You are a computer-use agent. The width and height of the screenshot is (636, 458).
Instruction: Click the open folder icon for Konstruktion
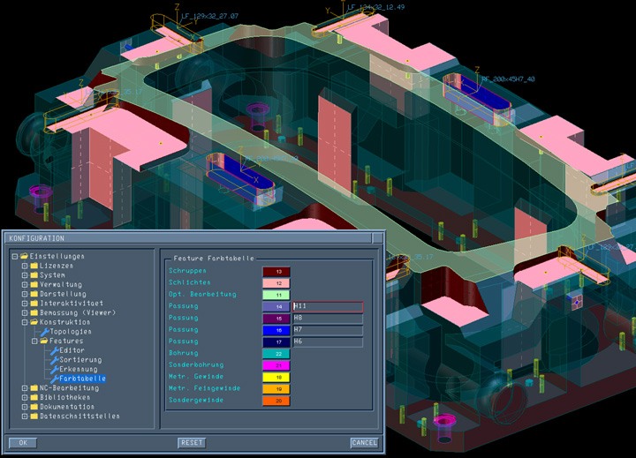[x=34, y=322]
